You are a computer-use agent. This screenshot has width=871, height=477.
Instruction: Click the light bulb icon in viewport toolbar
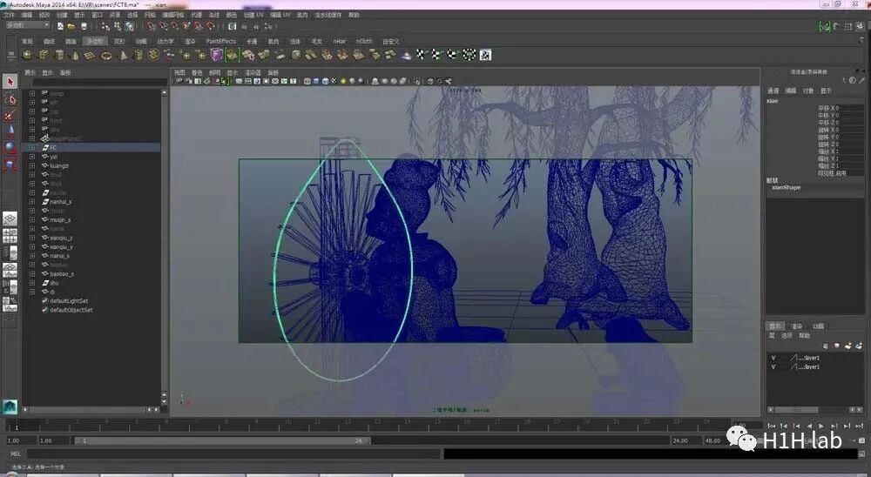[343, 81]
